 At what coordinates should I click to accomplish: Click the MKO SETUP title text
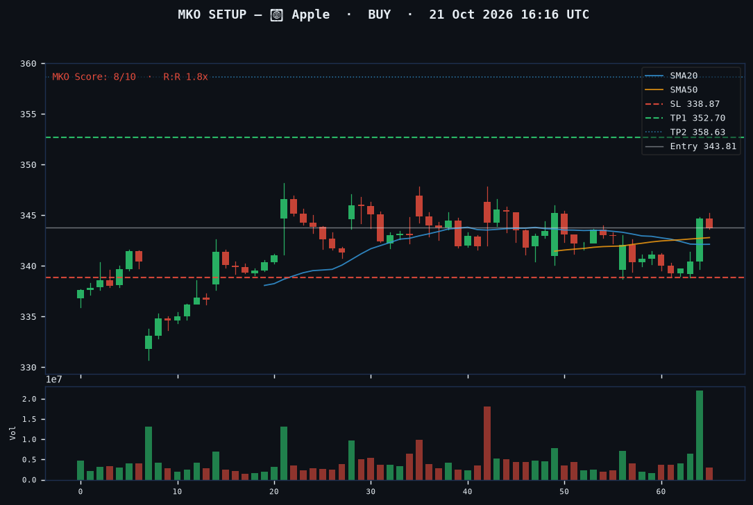(212, 15)
